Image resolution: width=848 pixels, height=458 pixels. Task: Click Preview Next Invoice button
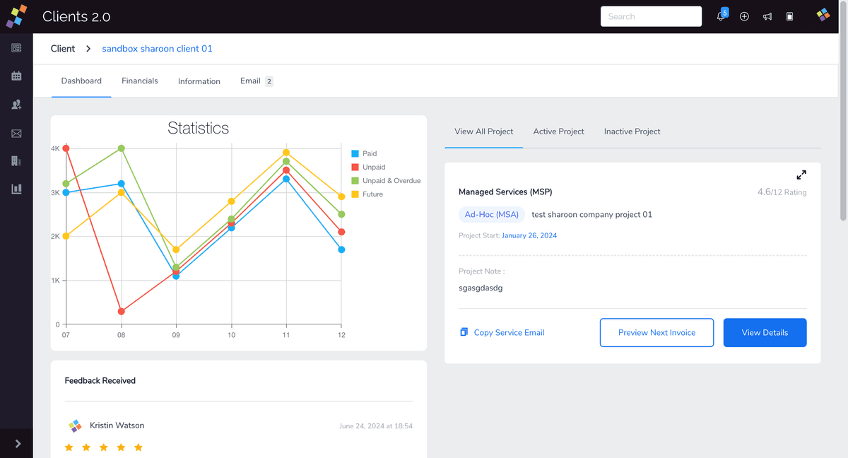click(x=656, y=332)
